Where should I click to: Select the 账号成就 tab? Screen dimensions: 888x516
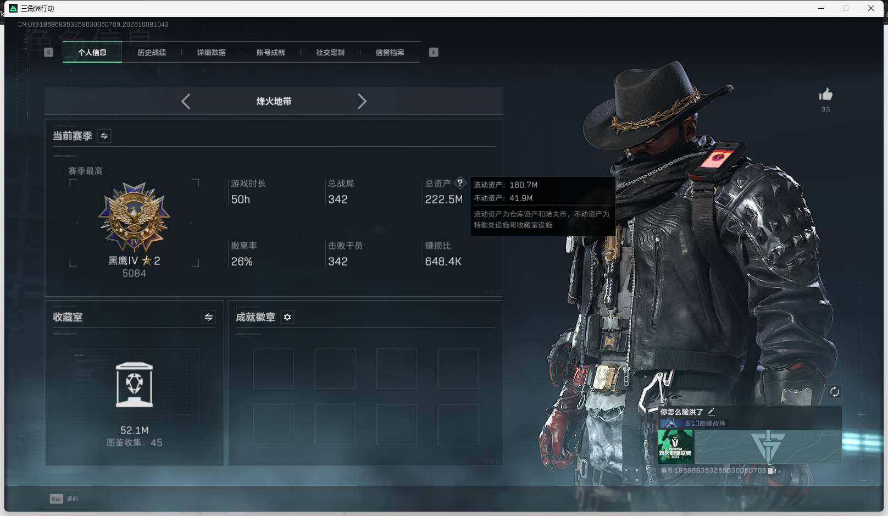[x=271, y=53]
